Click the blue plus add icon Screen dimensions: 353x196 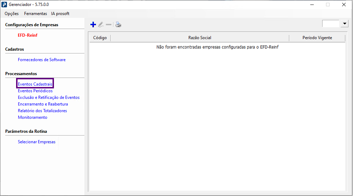93,24
